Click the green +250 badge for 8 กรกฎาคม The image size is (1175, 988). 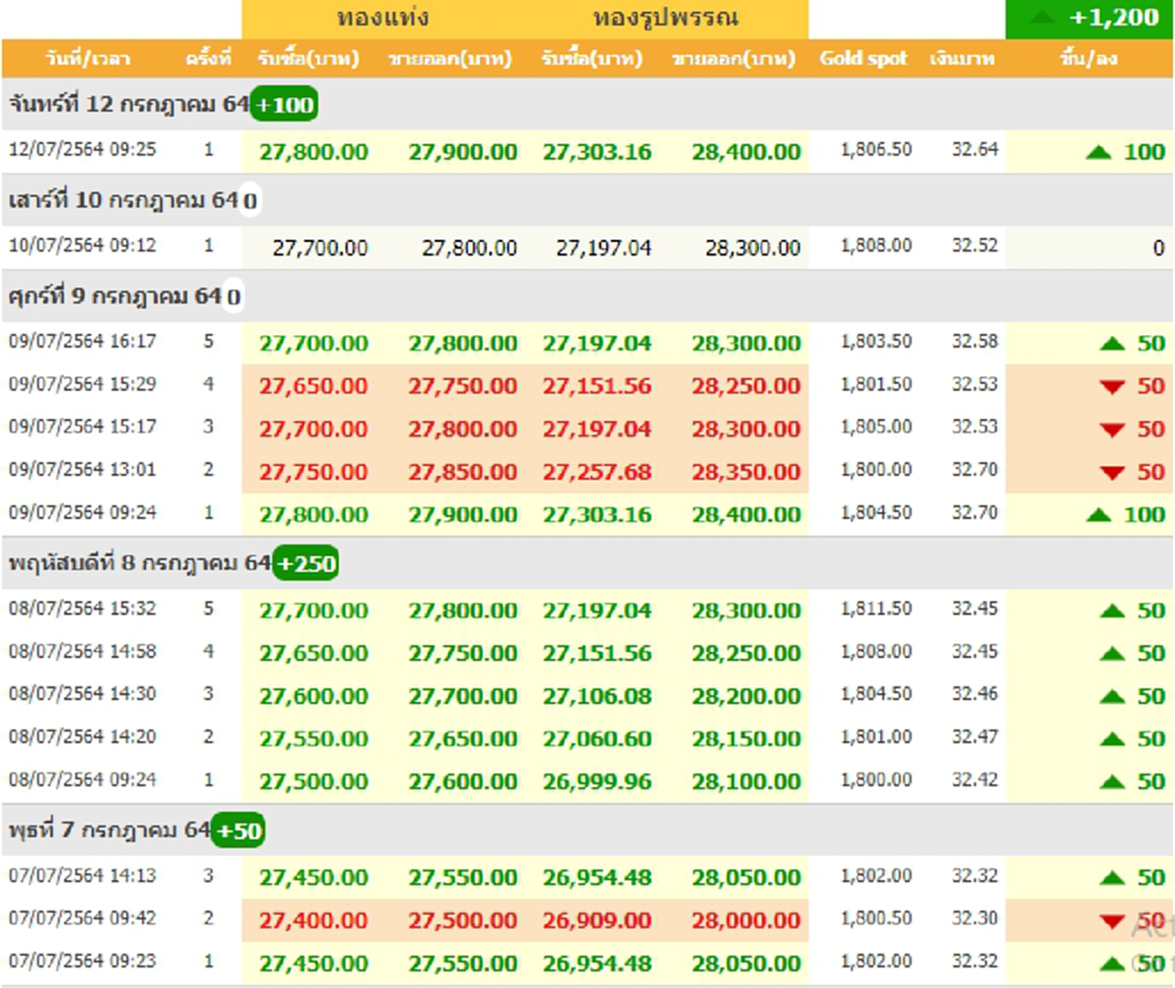305,564
